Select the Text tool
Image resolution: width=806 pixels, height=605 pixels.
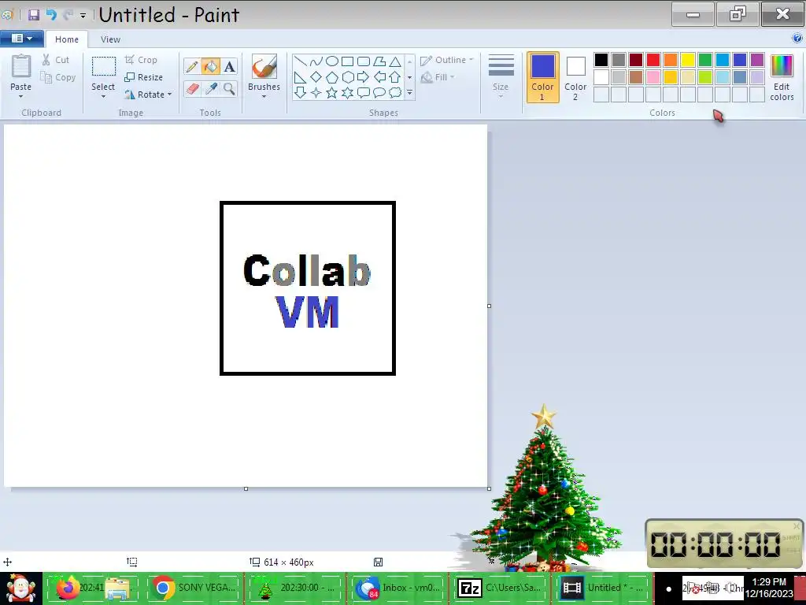[229, 66]
